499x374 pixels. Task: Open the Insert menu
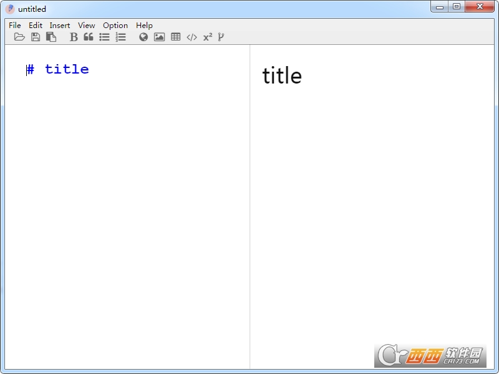60,26
